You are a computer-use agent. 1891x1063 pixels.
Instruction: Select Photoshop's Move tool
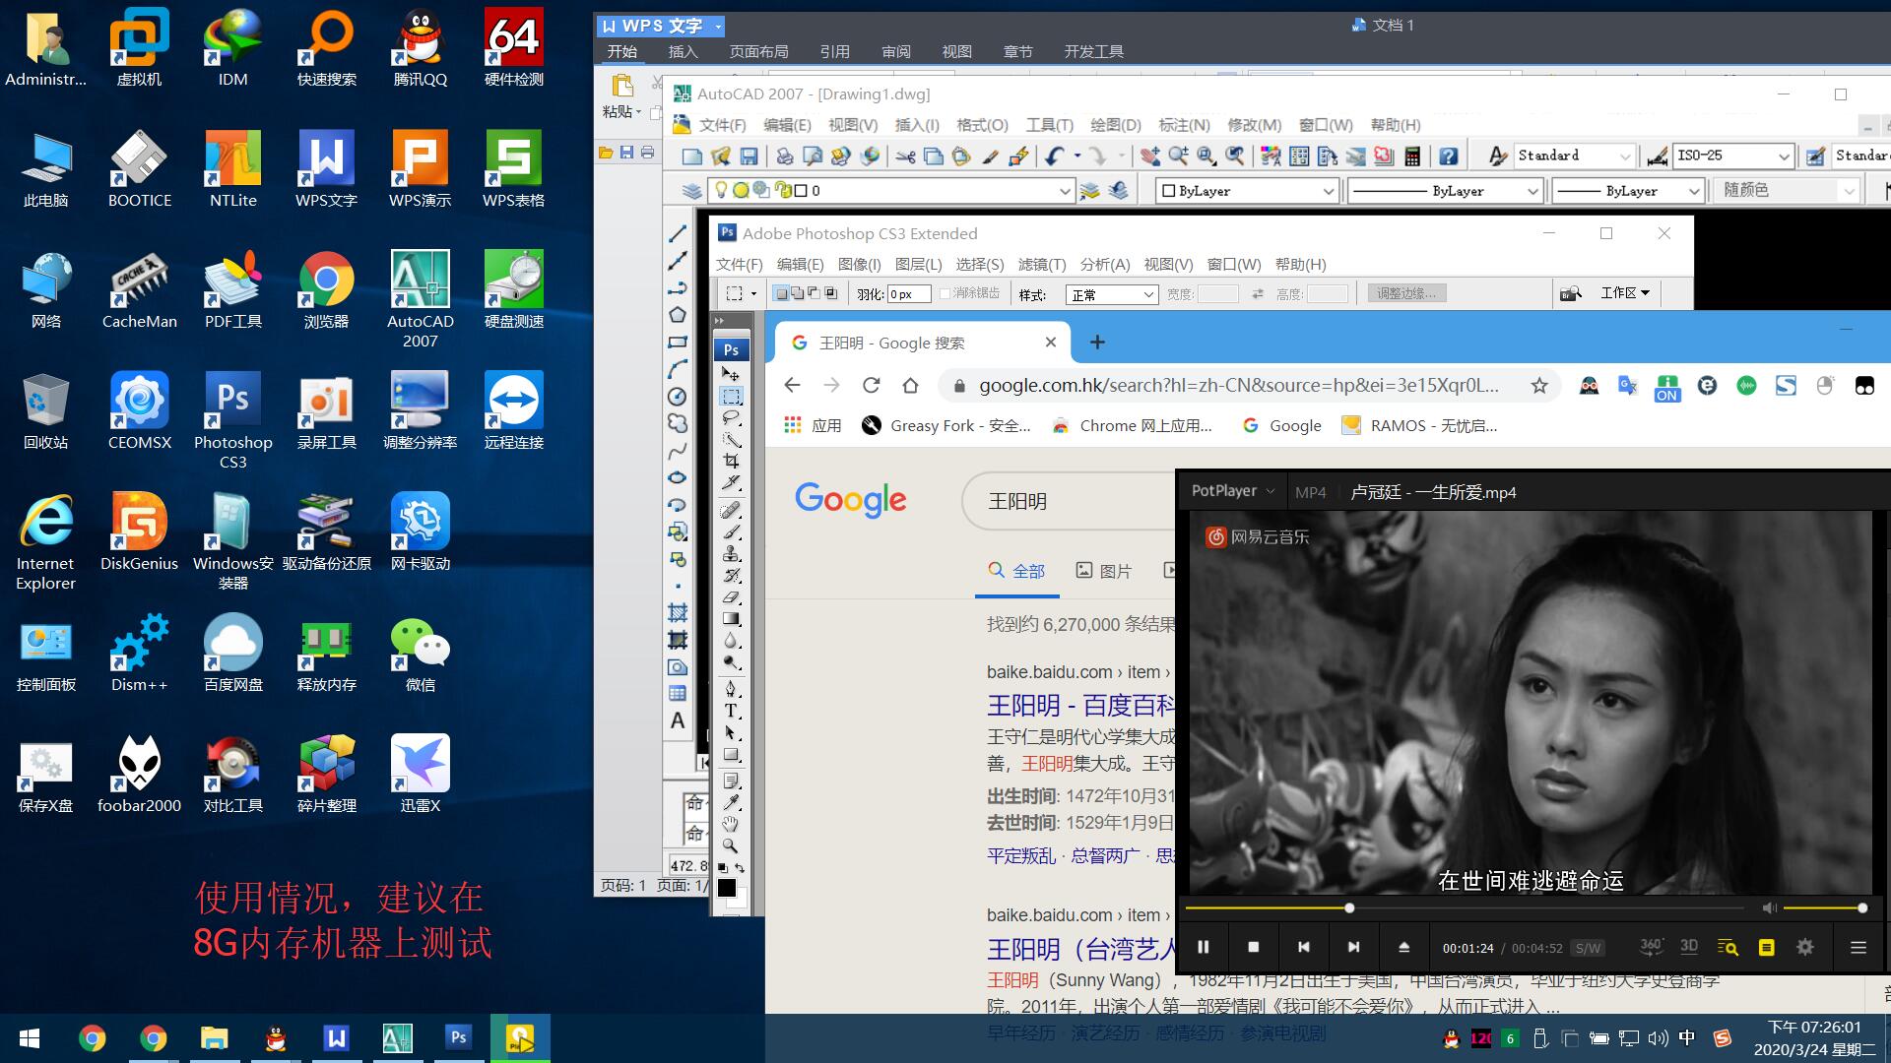coord(731,374)
